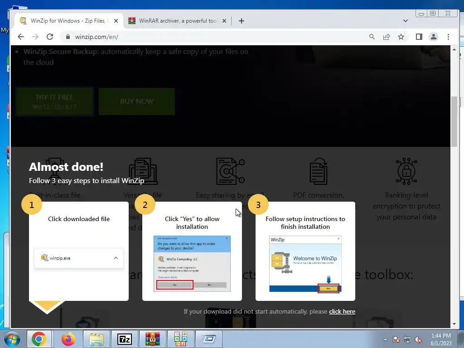The width and height of the screenshot is (464, 348).
Task: Open File Explorer from the taskbar
Action: click(97, 339)
